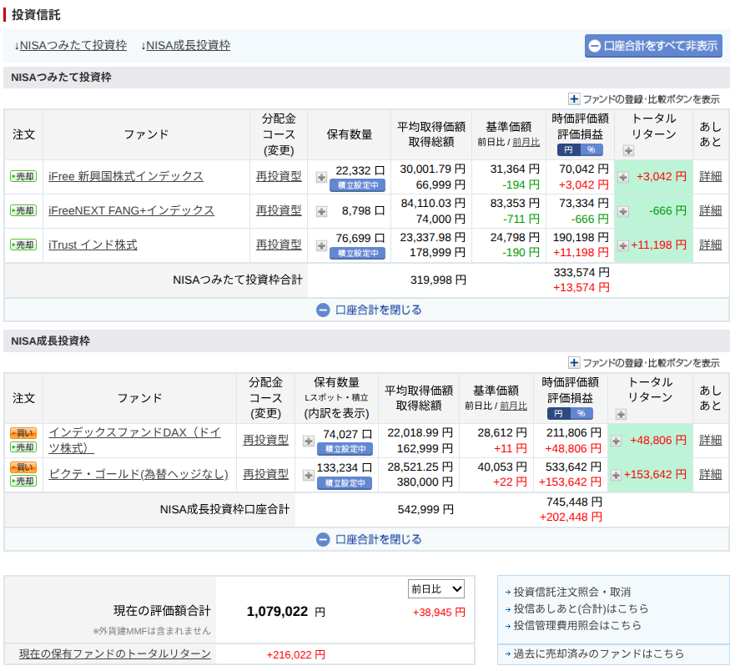Viewport: 745px width, 671px height.
Task: Show fund register/compare buttons for 成長投資枠
Action: pyautogui.click(x=644, y=363)
